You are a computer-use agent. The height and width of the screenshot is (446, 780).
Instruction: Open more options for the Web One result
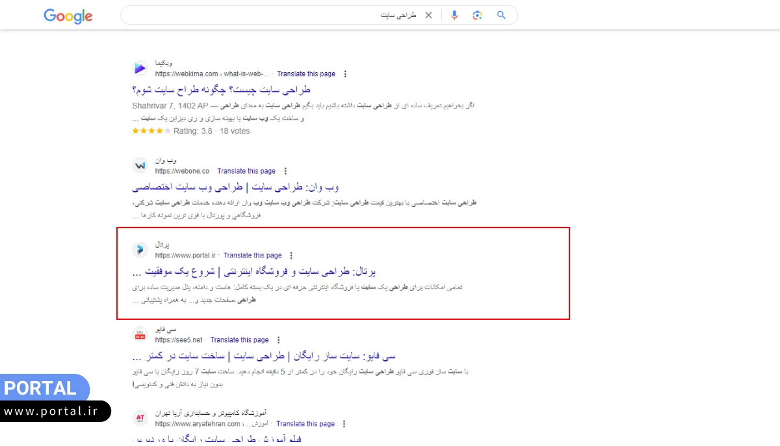tap(285, 170)
